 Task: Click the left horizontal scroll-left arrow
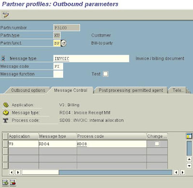tap(12, 173)
